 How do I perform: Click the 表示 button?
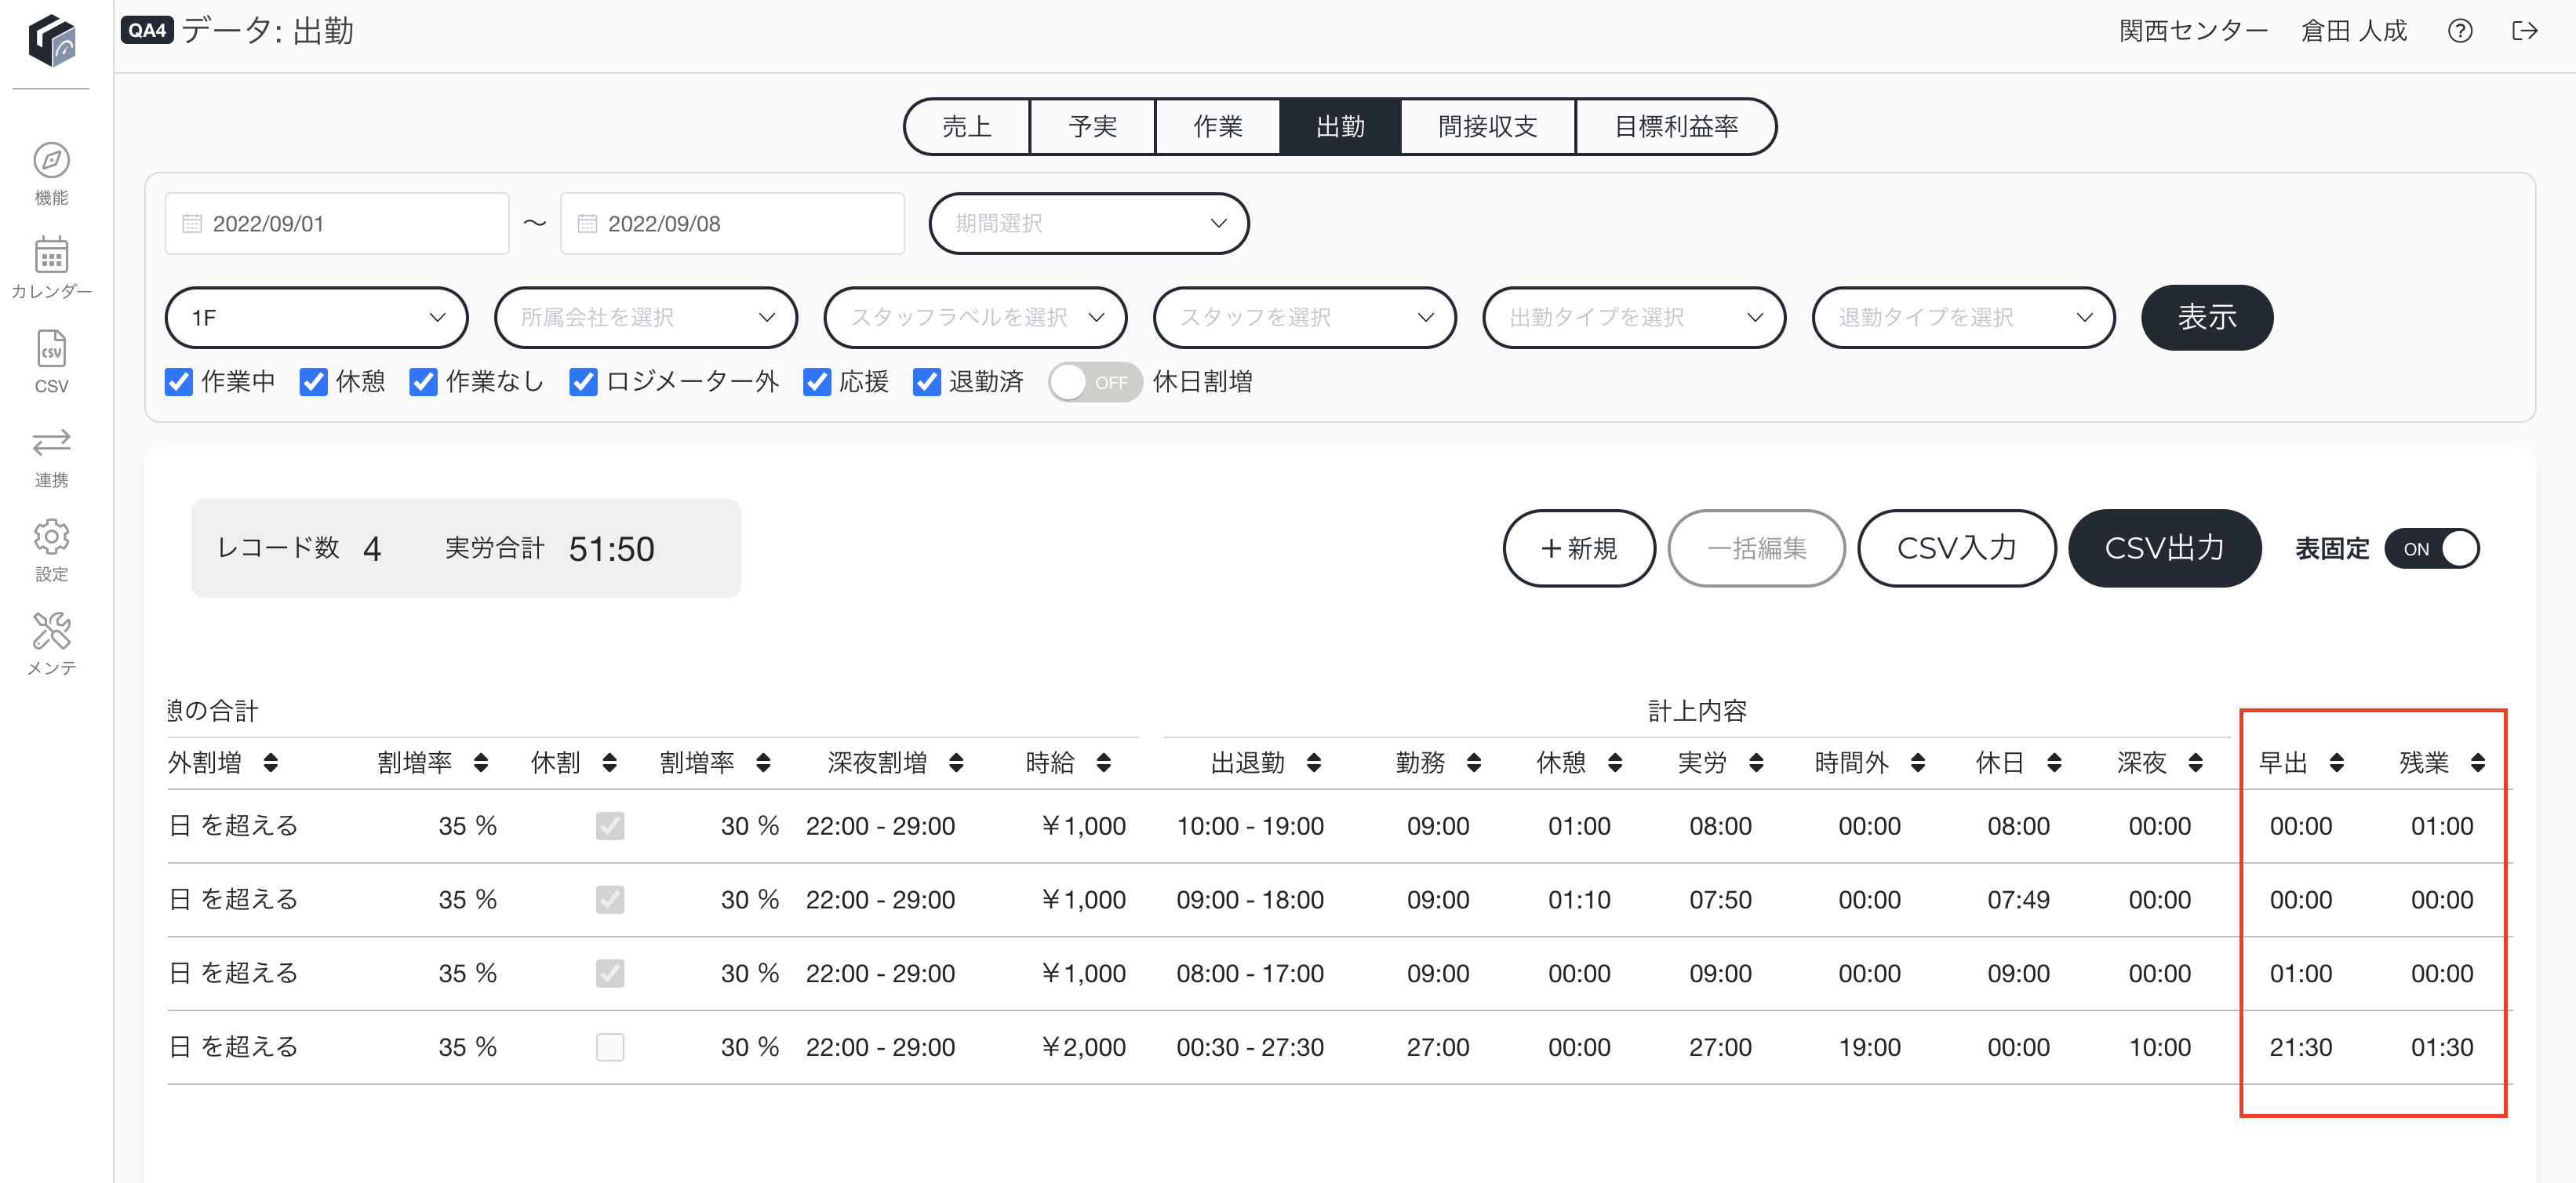tap(2207, 318)
